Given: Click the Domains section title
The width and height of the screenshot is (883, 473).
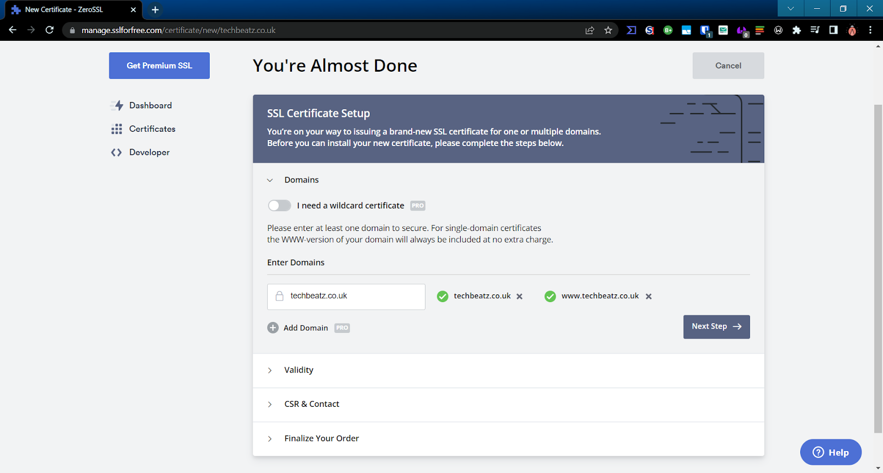Looking at the screenshot, I should (x=301, y=180).
